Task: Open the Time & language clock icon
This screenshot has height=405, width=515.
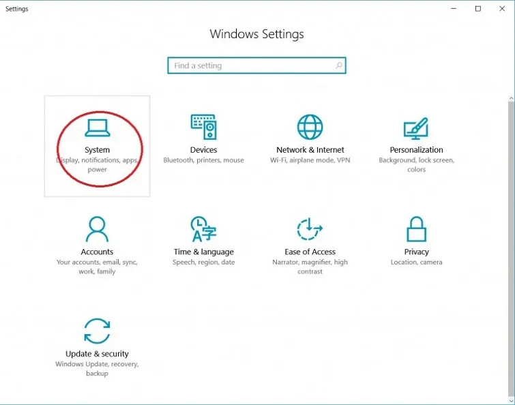Action: (203, 229)
